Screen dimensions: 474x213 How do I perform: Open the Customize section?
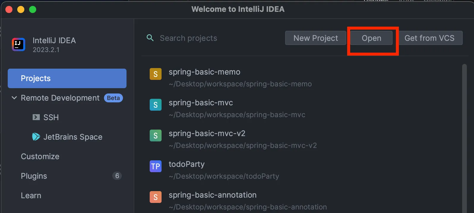(40, 156)
